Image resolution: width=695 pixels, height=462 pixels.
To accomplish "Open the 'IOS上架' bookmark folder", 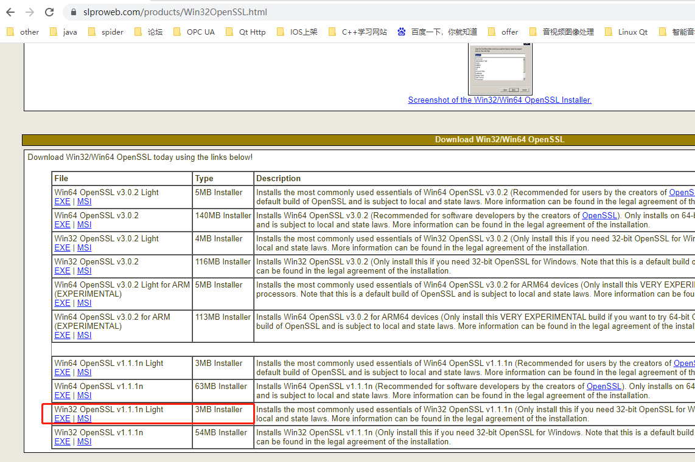I will tap(298, 32).
